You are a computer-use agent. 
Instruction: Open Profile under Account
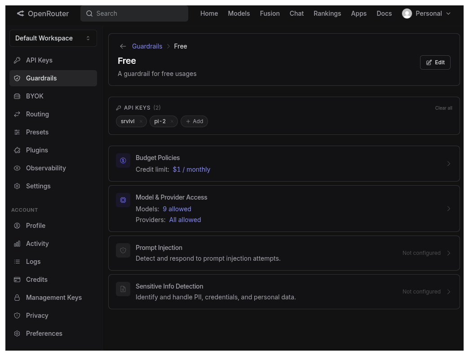53,226
